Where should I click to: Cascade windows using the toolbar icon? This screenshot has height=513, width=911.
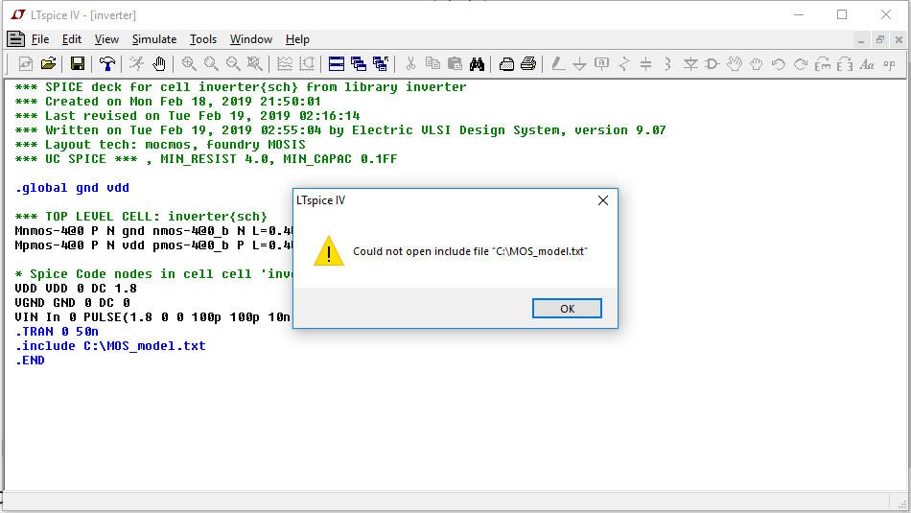[x=359, y=64]
